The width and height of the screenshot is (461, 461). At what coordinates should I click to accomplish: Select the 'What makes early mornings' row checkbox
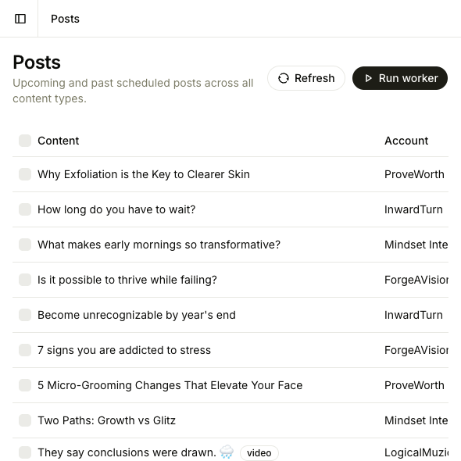click(x=25, y=245)
